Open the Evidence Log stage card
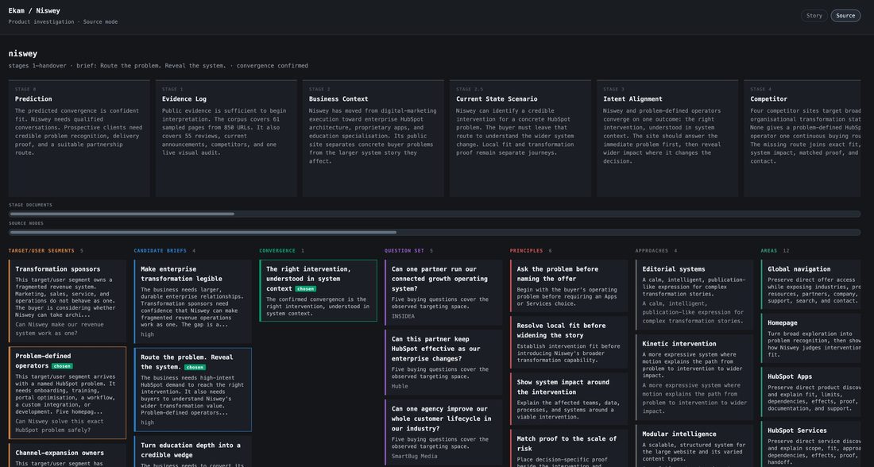Image resolution: width=874 pixels, height=467 pixels. [x=226, y=138]
